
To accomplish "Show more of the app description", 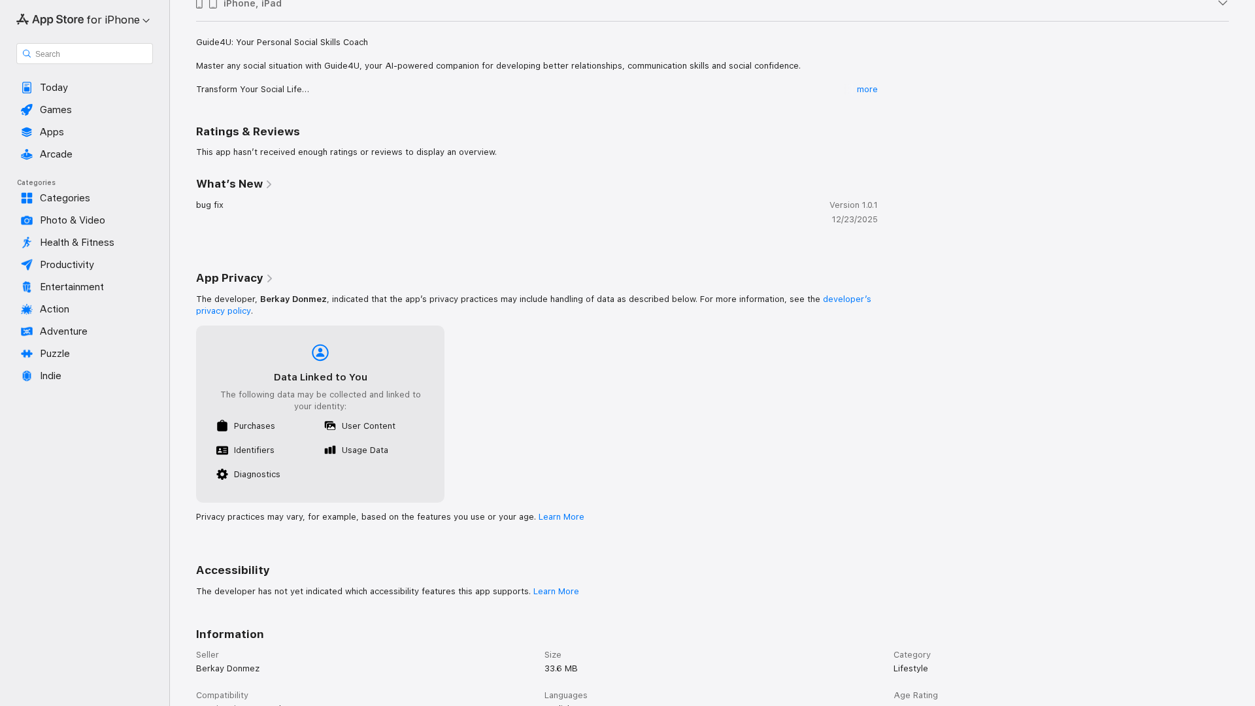I will 867,90.
